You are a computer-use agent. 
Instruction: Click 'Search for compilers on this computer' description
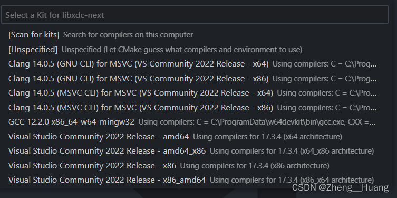coord(128,35)
